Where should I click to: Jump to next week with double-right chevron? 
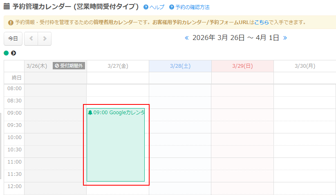[285, 38]
